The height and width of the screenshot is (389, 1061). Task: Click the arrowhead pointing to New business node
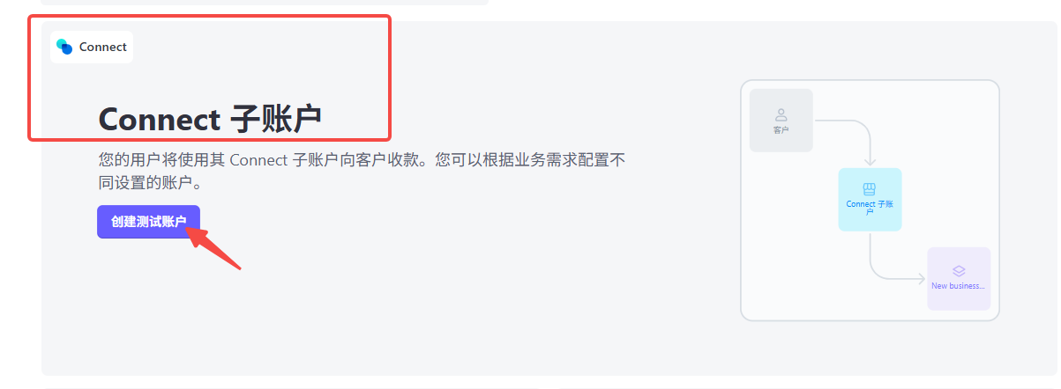921,279
